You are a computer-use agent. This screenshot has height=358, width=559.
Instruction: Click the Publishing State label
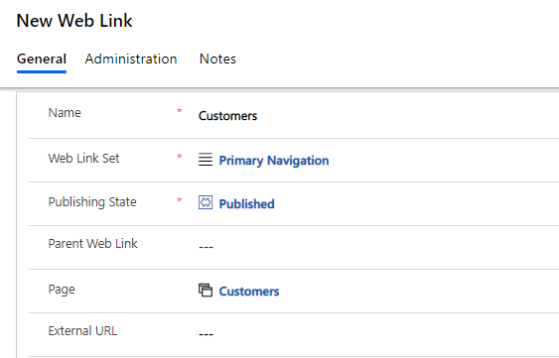[92, 202]
